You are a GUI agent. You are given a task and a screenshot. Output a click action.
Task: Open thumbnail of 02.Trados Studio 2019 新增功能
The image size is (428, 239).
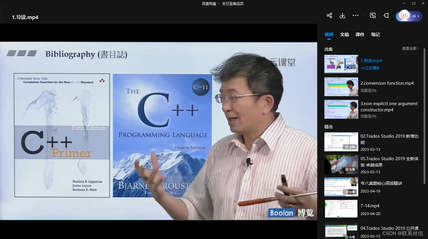[x=341, y=142]
